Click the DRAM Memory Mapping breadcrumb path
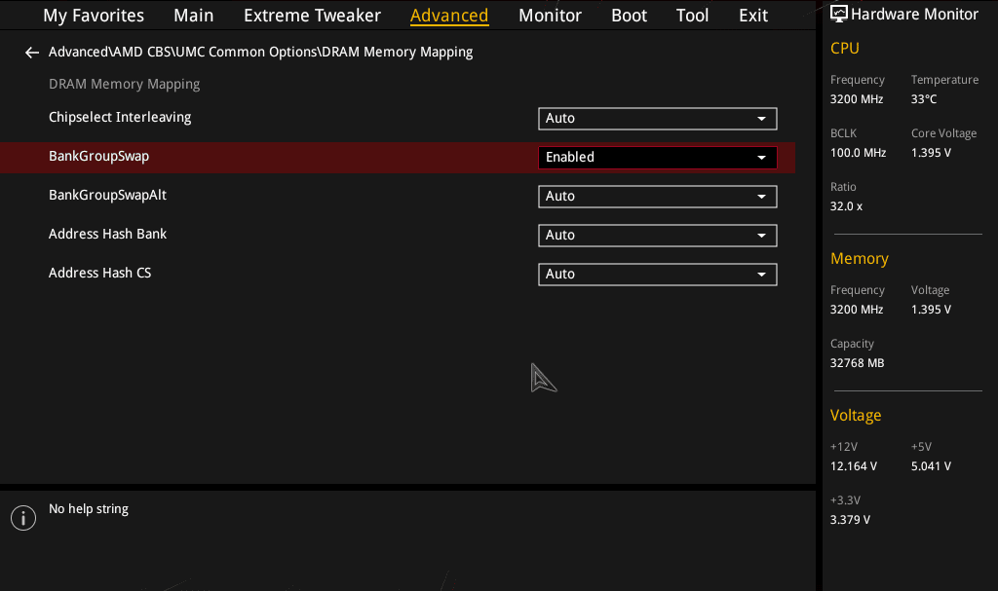This screenshot has width=998, height=591. (x=260, y=53)
